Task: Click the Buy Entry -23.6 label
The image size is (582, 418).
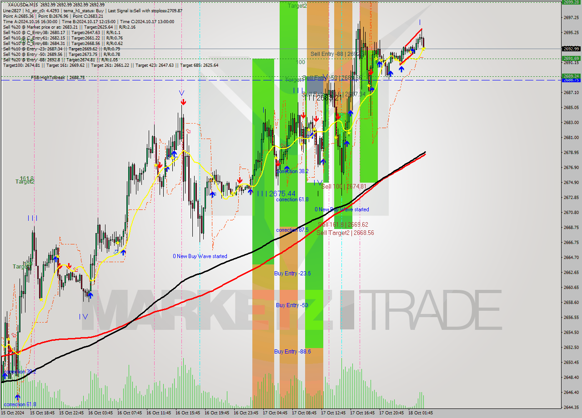Action: tap(292, 274)
